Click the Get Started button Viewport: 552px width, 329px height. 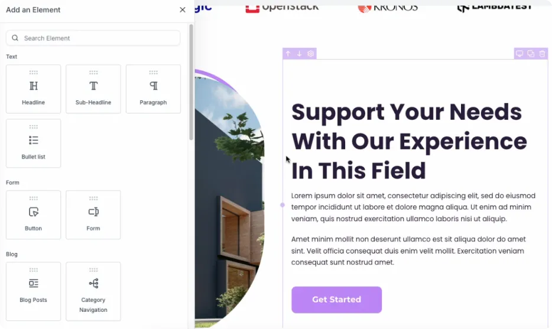336,300
